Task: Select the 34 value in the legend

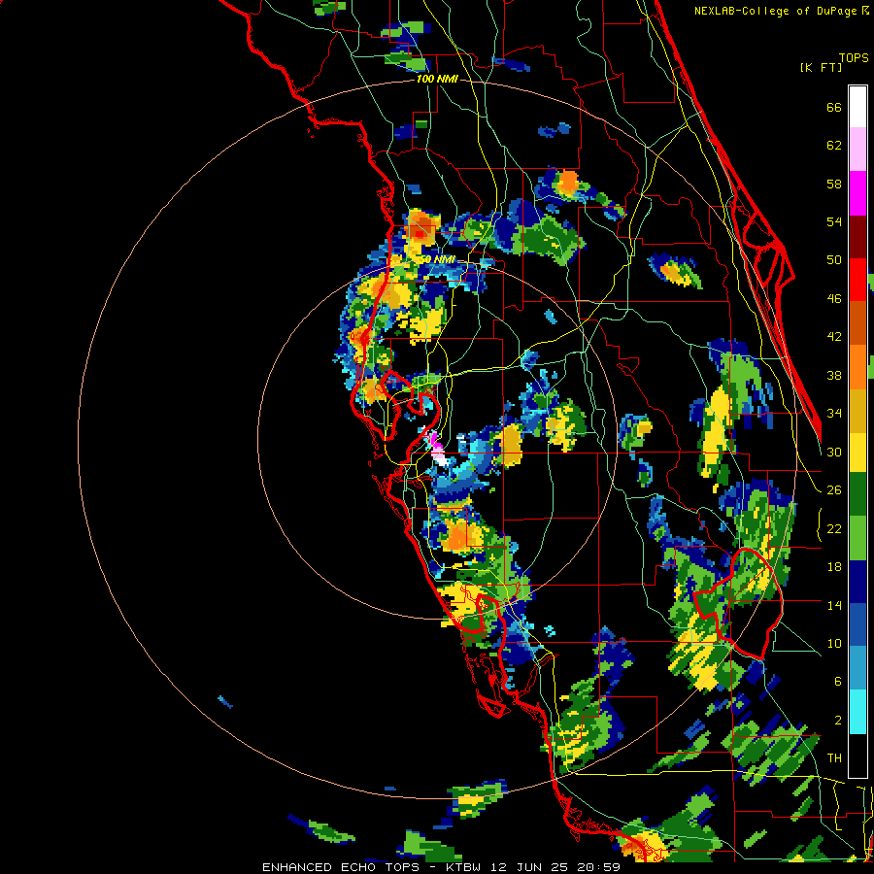Action: coord(834,414)
